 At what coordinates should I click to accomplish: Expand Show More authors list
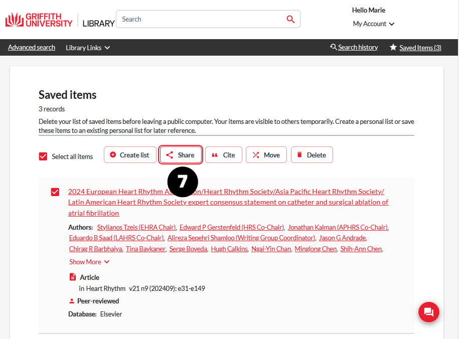[89, 262]
